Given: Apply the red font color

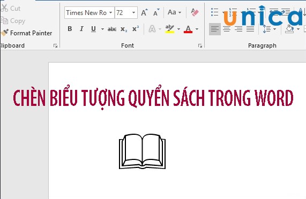Looking at the screenshot, I should [188, 29].
